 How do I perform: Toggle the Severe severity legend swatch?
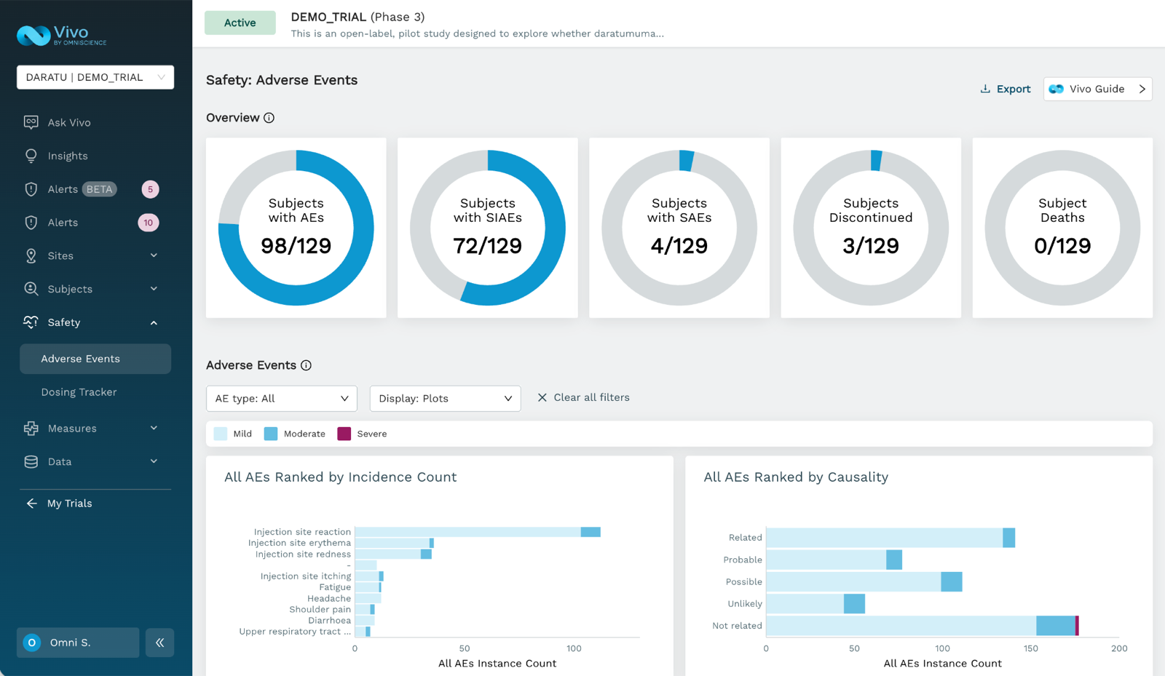tap(344, 434)
